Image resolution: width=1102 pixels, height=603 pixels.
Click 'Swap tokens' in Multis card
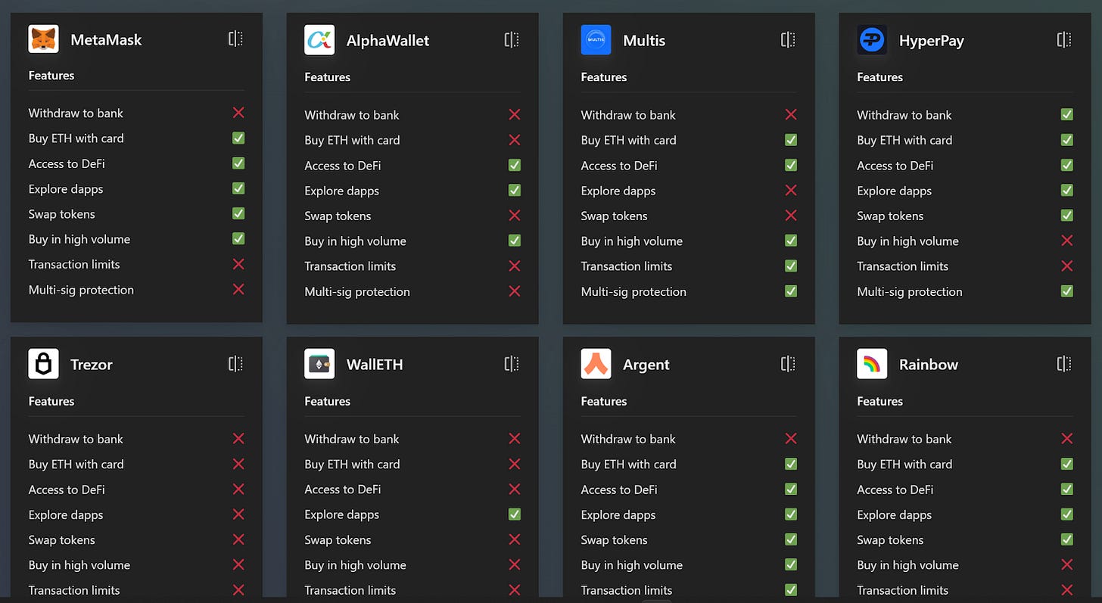click(614, 216)
